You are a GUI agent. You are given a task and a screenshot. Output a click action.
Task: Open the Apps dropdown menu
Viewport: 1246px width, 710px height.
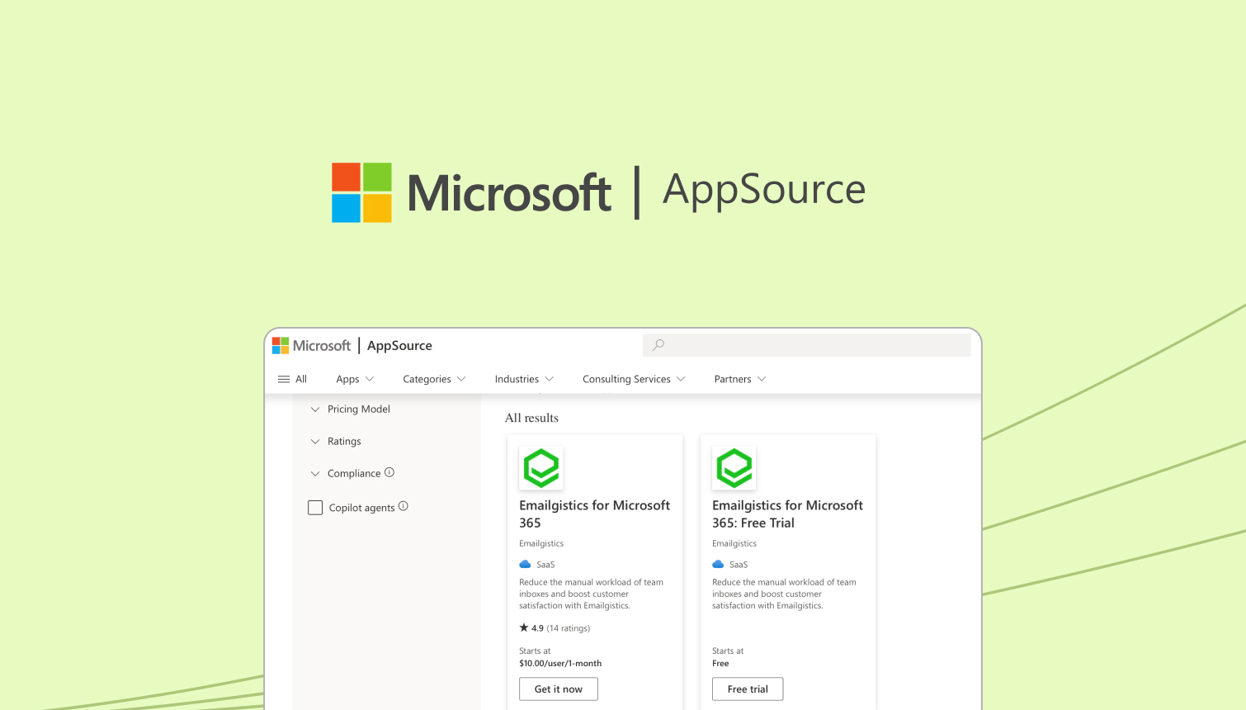pos(356,379)
